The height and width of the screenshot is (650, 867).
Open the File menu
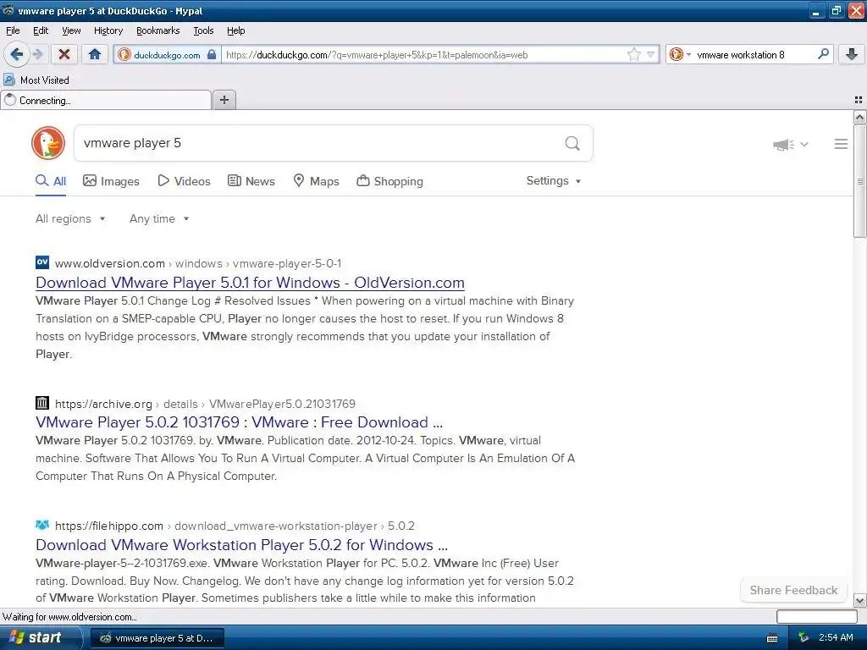pos(13,30)
